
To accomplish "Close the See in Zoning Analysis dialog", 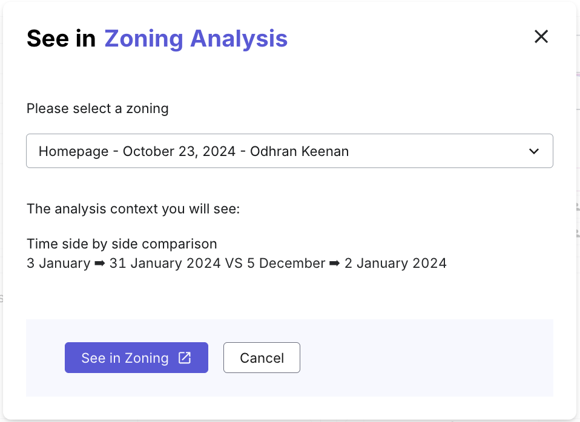I will tap(541, 37).
